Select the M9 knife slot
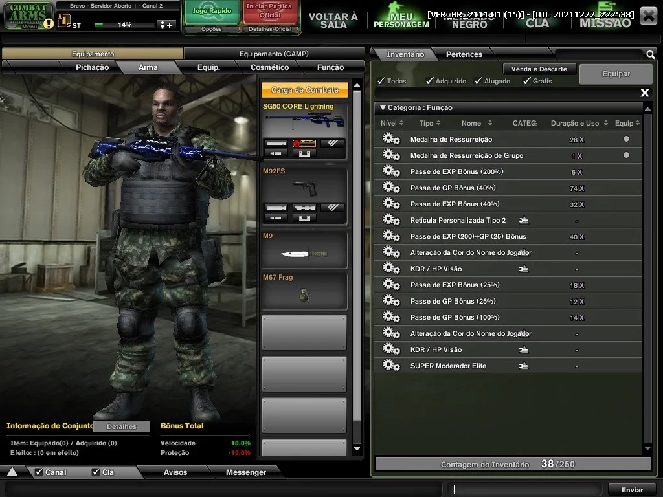 (304, 250)
